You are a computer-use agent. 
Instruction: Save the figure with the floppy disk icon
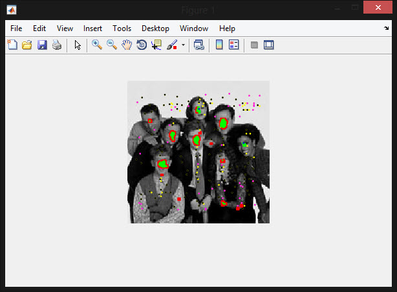(x=42, y=45)
